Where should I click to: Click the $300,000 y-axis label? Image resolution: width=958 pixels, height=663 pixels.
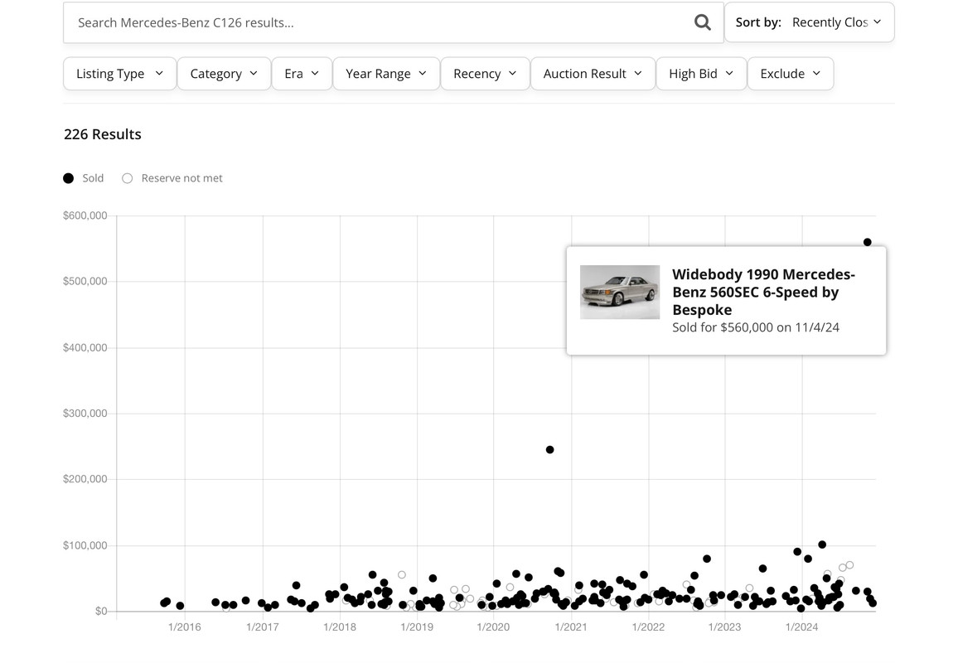click(x=85, y=414)
